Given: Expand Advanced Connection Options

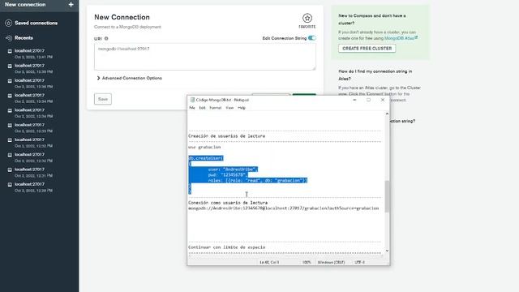Looking at the screenshot, I should coord(130,78).
